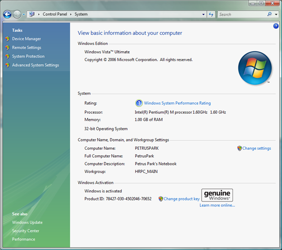Screen dimensions: 282x250
Task: Click computer name value PETRUSPARK
Action: 147,148
